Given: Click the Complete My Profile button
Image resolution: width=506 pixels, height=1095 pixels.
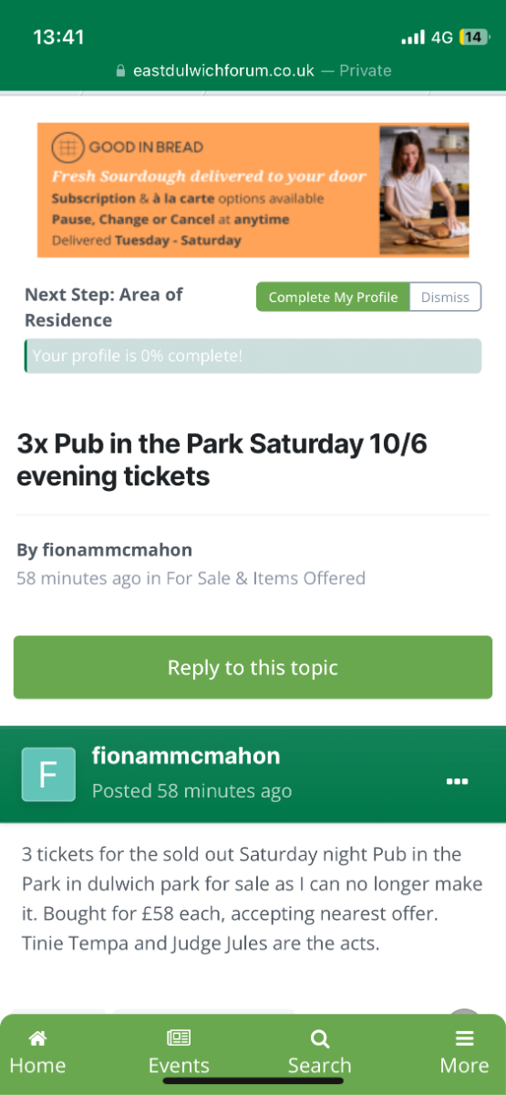Looking at the screenshot, I should coord(333,297).
